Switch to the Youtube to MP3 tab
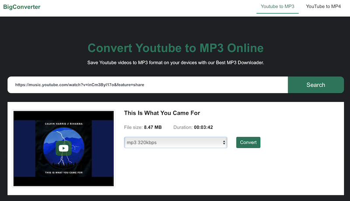The image size is (350, 201). 277,7
